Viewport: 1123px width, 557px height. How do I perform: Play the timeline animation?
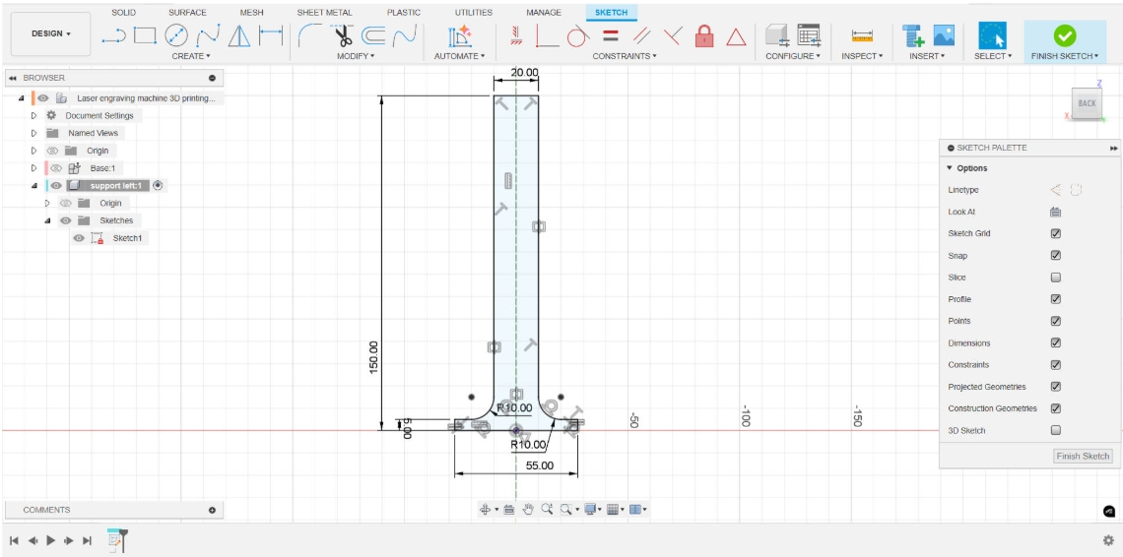tap(51, 540)
